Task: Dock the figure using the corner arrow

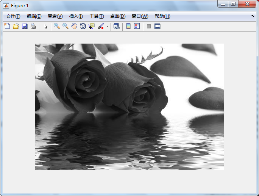Action: pos(253,16)
